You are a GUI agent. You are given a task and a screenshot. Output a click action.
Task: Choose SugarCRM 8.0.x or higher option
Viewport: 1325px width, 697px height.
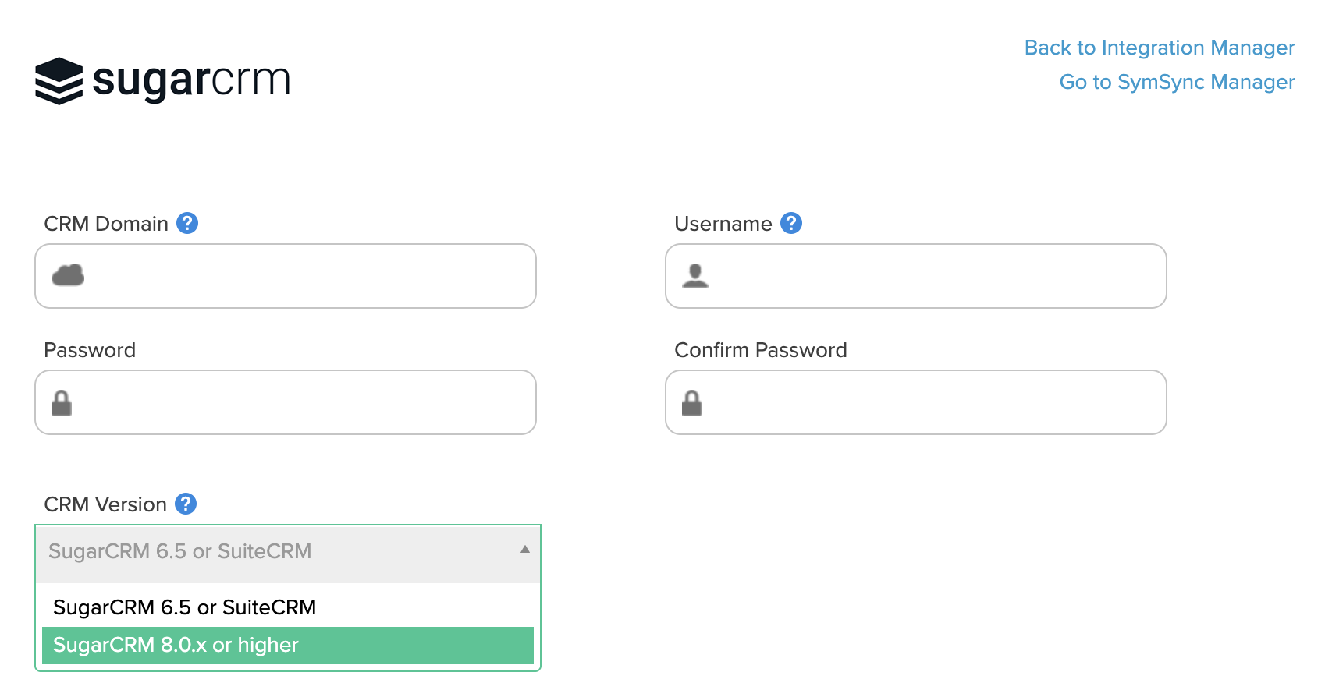288,646
